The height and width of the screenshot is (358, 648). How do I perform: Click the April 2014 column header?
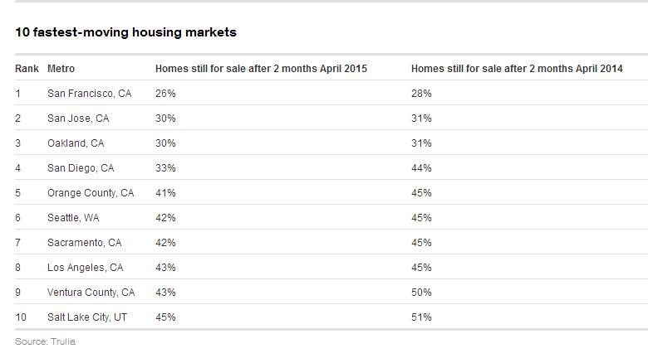517,69
